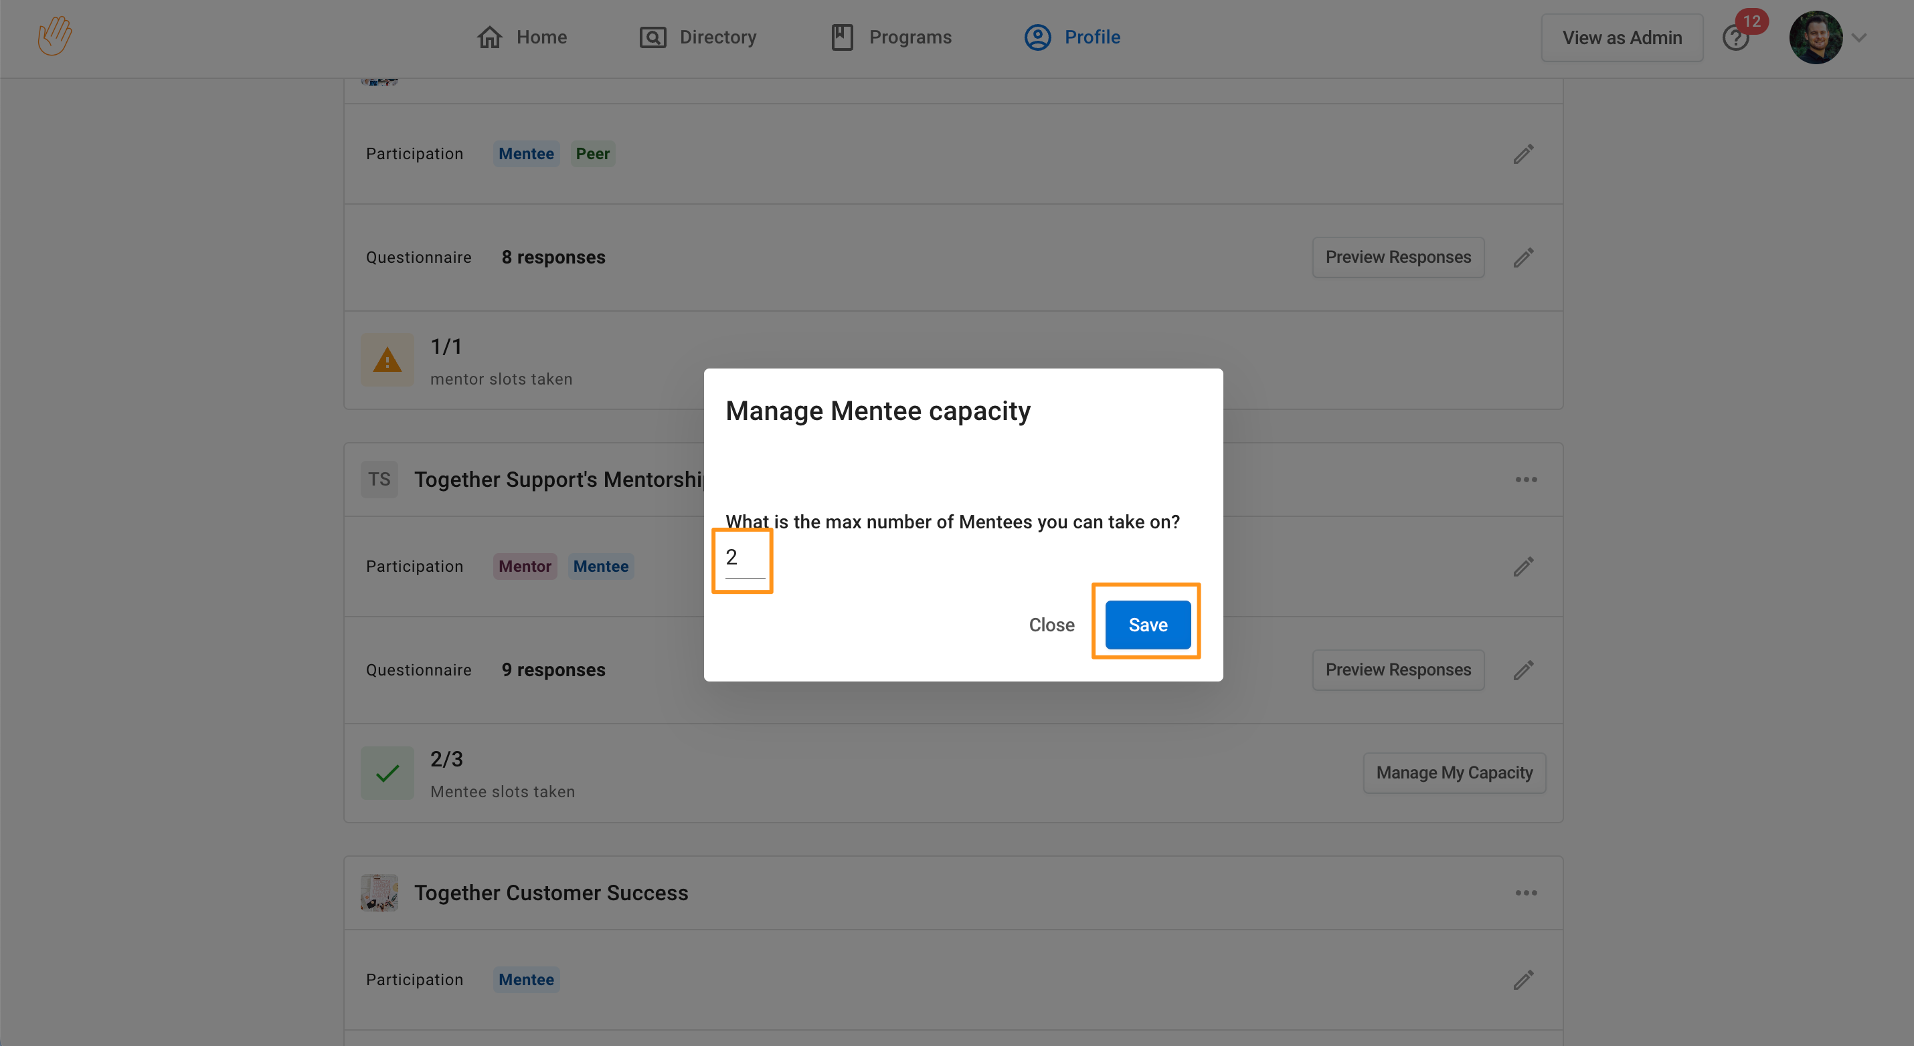Click the Together hand logo
The height and width of the screenshot is (1046, 1914).
point(55,35)
